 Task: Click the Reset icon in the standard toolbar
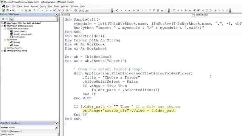coord(51,11)
